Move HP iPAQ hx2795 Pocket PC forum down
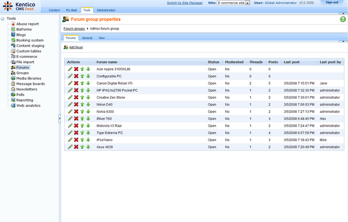This screenshot has height=222, width=348. pos(88,90)
